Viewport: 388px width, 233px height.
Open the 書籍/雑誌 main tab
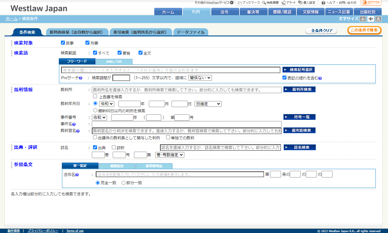pos(282,12)
